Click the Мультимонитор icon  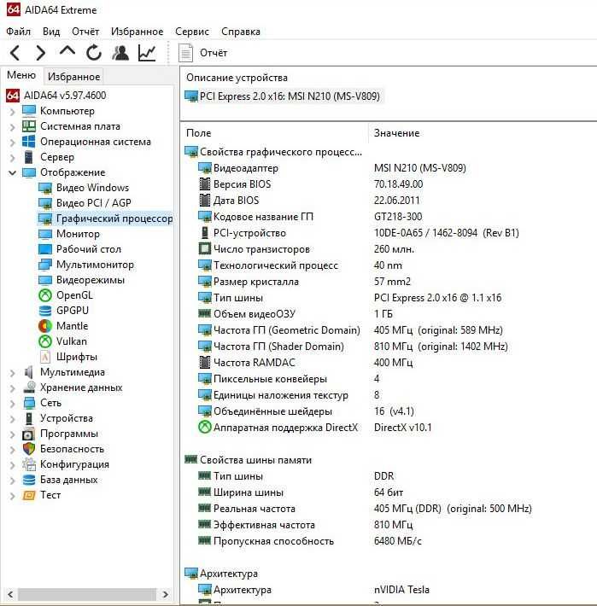point(45,265)
